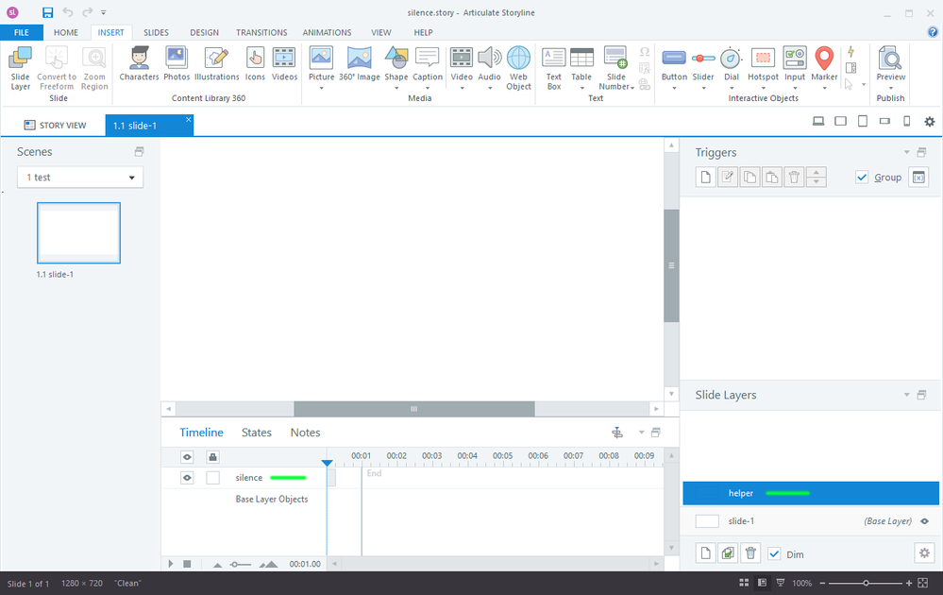The image size is (943, 595).
Task: Delete the selected slide layer
Action: [750, 554]
